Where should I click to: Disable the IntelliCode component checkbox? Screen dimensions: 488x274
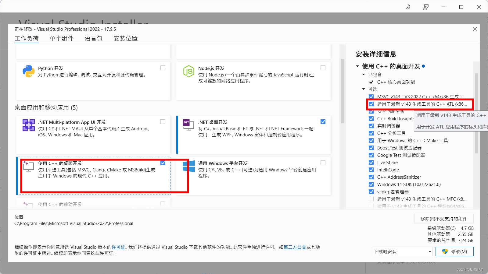click(x=371, y=170)
